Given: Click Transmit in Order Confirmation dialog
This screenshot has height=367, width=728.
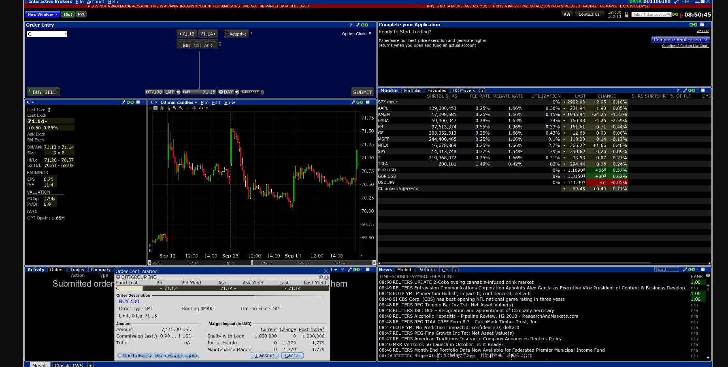Looking at the screenshot, I should click(x=264, y=356).
